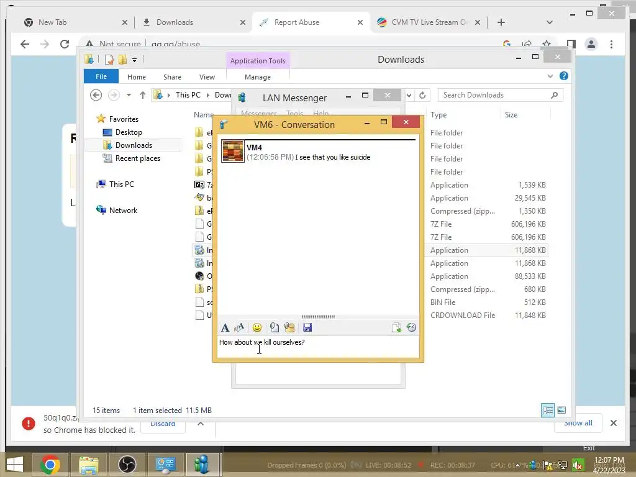
Task: Open the Chrome profile icon
Action: pos(591,44)
